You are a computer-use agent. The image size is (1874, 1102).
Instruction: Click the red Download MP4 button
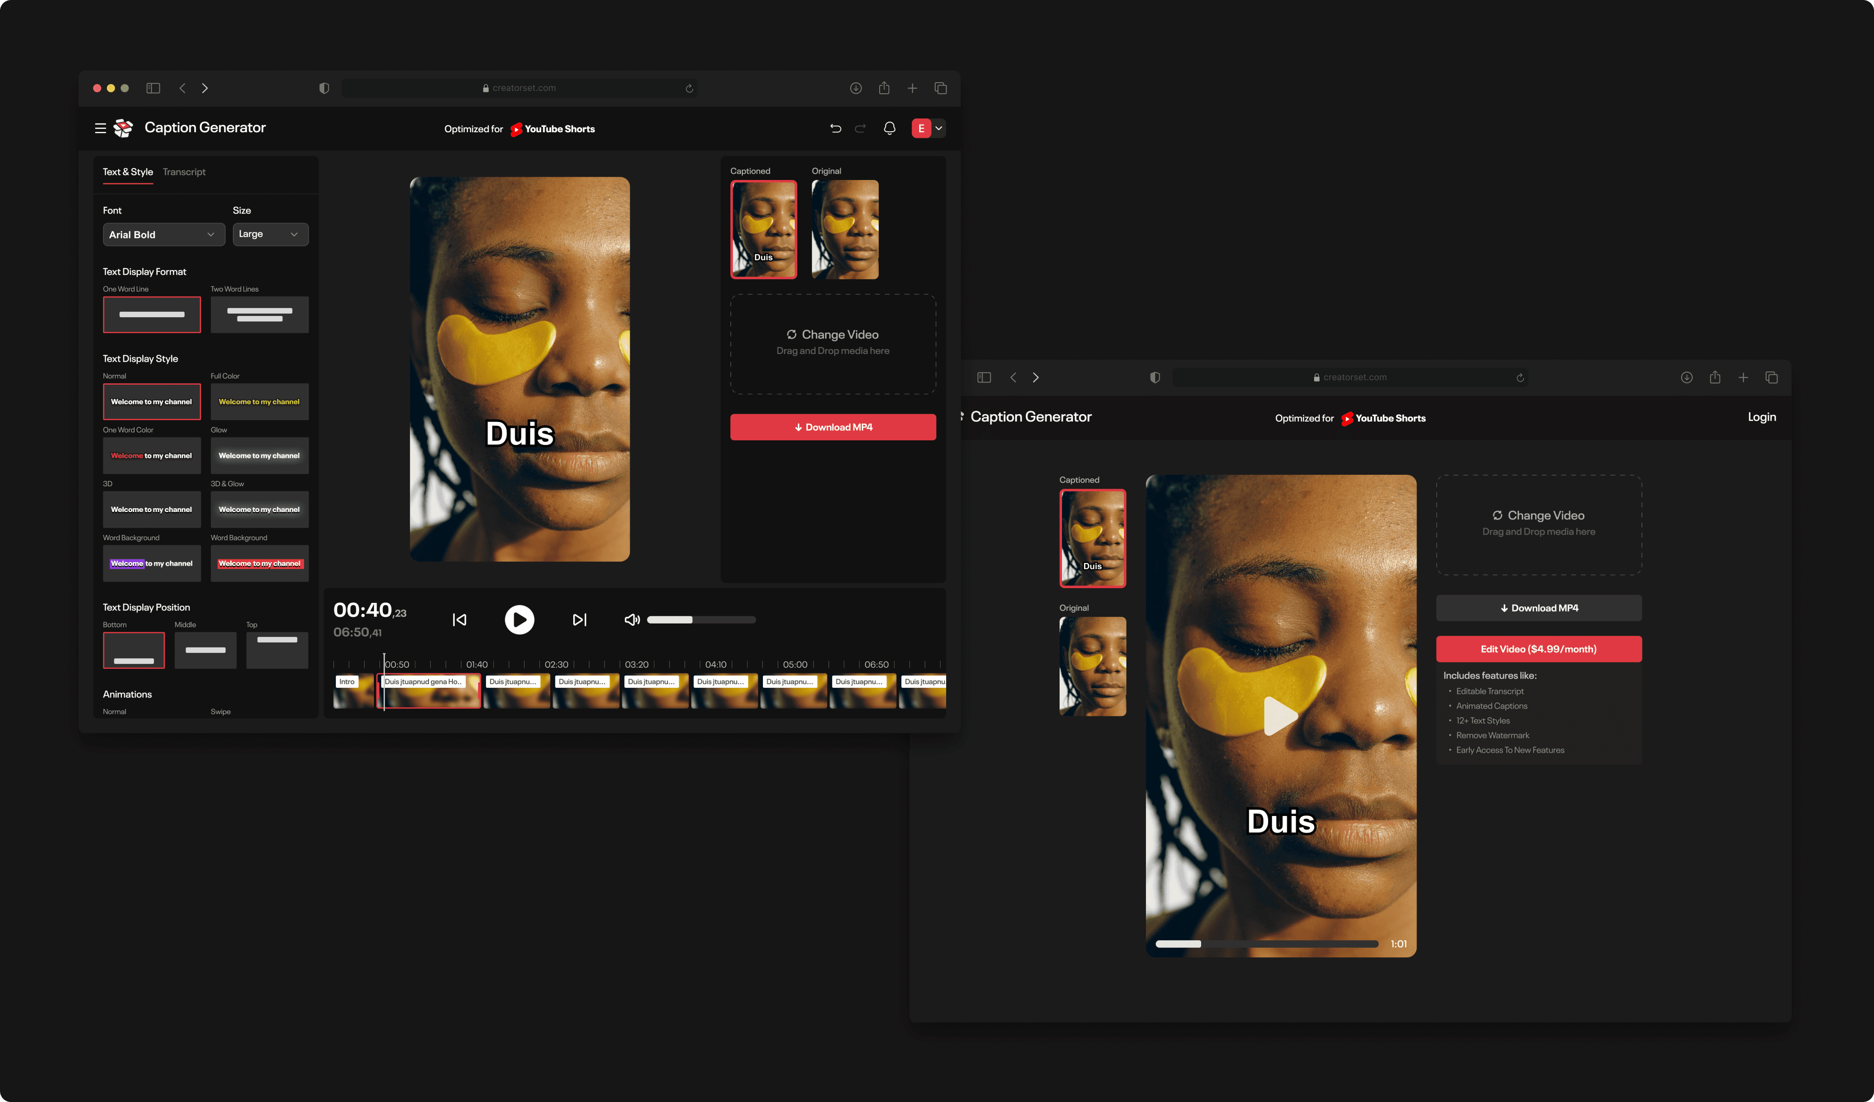coord(832,427)
